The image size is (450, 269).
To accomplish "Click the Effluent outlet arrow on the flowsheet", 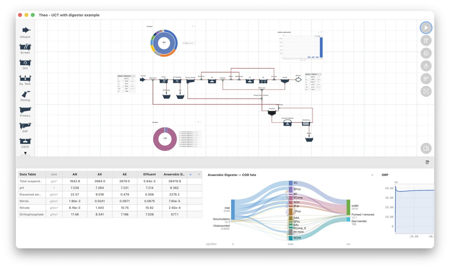I will (298, 80).
